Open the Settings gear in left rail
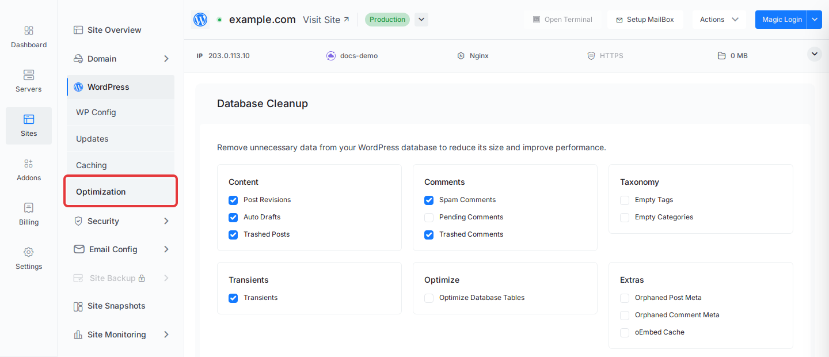Viewport: 829px width, 357px height. pyautogui.click(x=29, y=252)
